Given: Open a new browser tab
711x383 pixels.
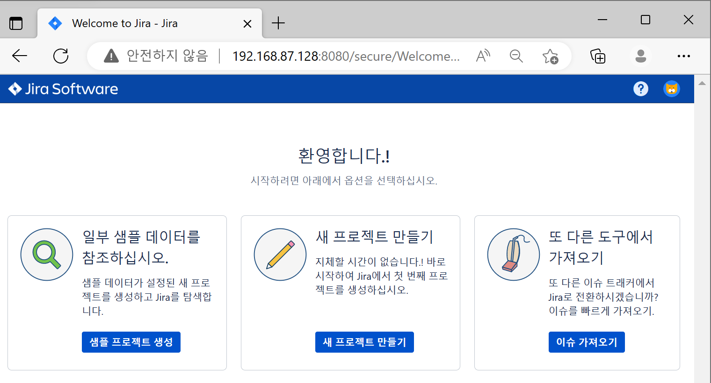Looking at the screenshot, I should (278, 23).
